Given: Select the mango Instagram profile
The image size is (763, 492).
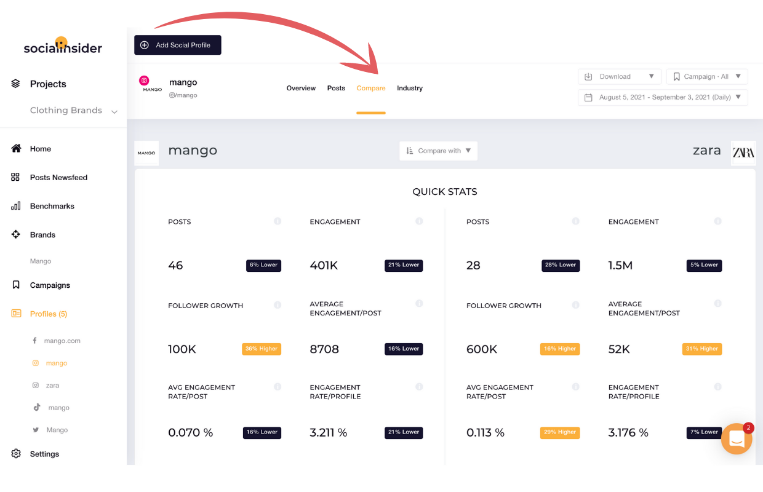Looking at the screenshot, I should 56,363.
